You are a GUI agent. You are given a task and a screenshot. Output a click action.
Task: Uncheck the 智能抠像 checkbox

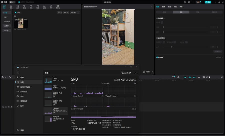tap(157, 57)
